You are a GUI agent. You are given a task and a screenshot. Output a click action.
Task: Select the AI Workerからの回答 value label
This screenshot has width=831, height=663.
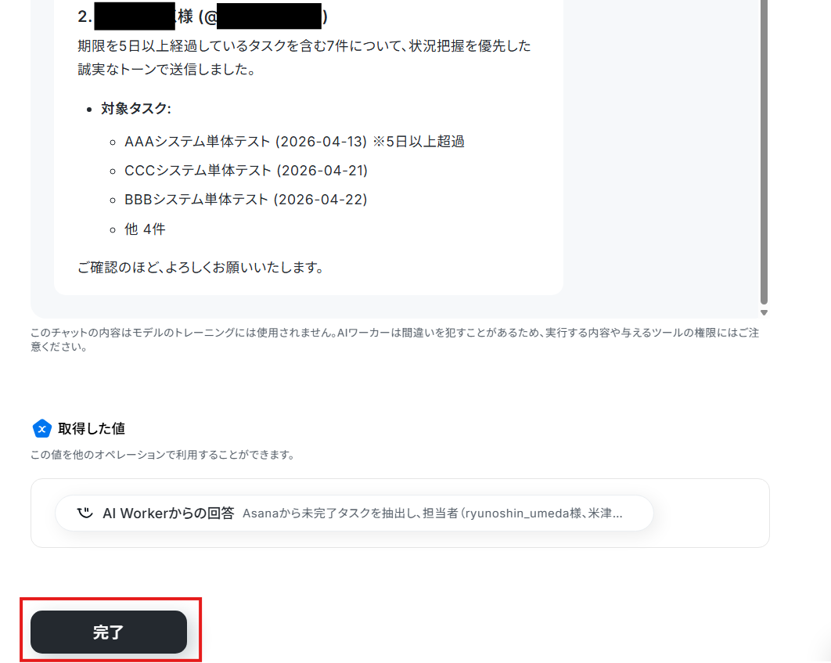168,513
